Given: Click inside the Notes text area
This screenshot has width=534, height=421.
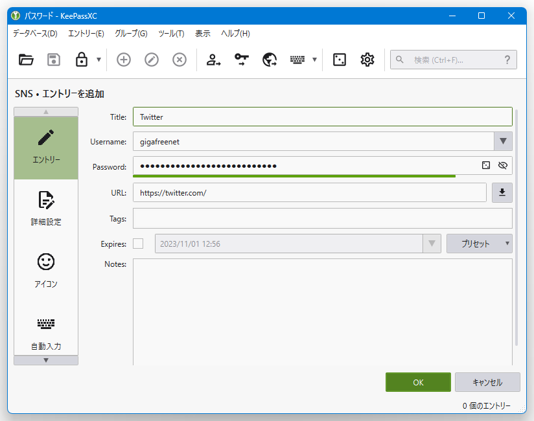Looking at the screenshot, I should (323, 312).
